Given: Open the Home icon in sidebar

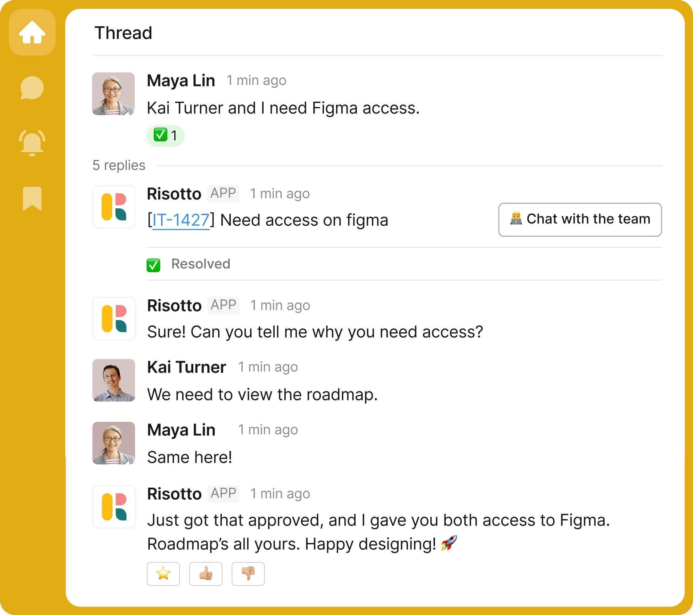Looking at the screenshot, I should (x=32, y=32).
